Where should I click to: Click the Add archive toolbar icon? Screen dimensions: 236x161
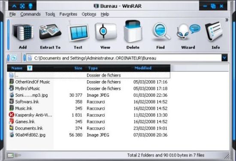(x=23, y=33)
